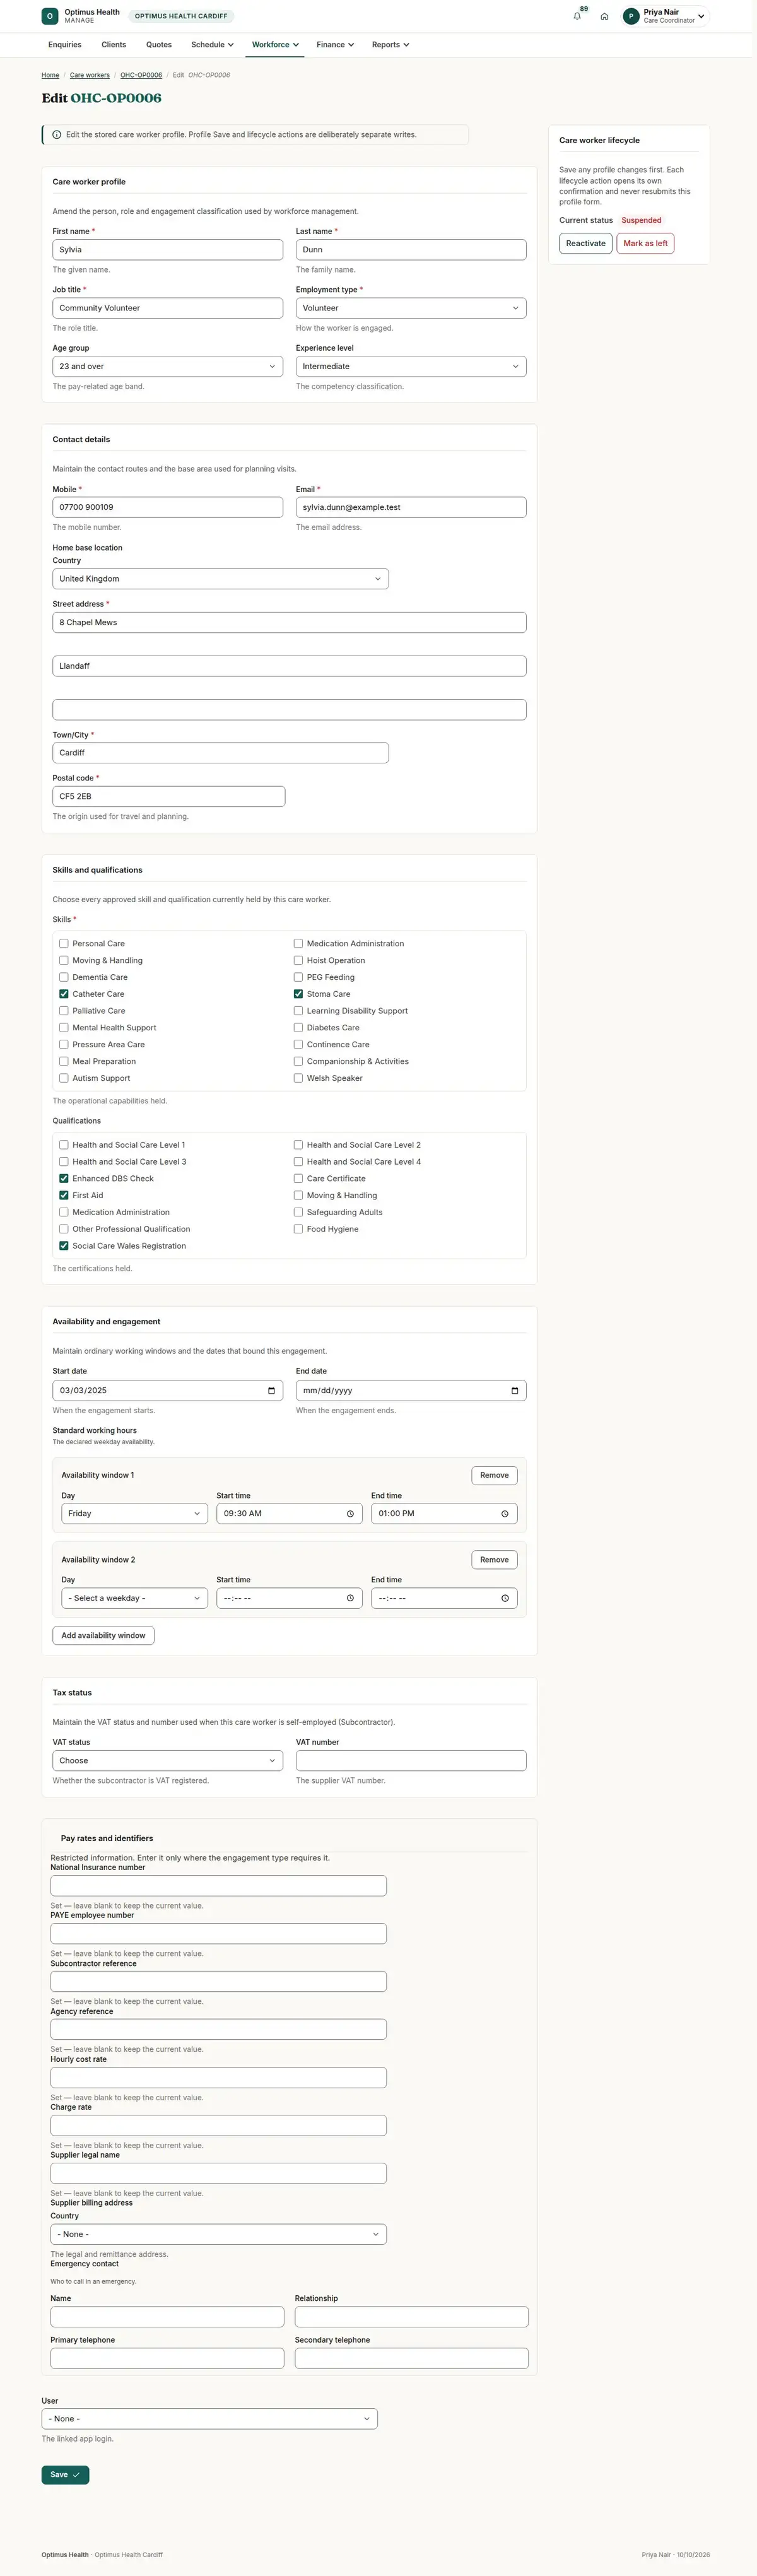757x2576 pixels.
Task: Open the United Kingdom country dropdown
Action: point(221,579)
